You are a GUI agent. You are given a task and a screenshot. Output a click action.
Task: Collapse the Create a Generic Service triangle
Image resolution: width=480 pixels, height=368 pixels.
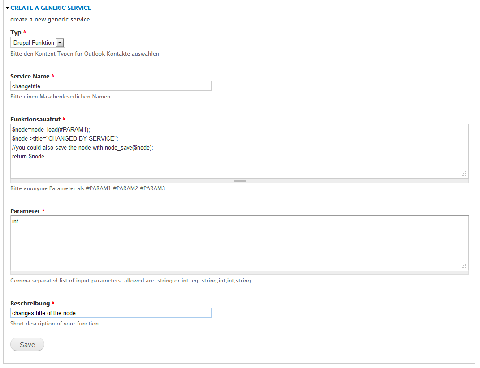(8, 8)
